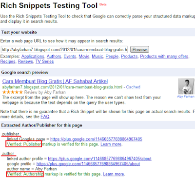The width and height of the screenshot is (195, 180).
Task: Open the Applications example link
Action: pos(33,57)
